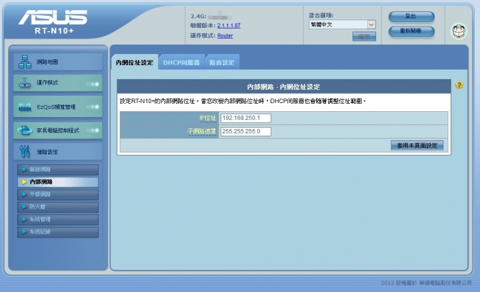Click language 確定 confirm button

click(364, 37)
